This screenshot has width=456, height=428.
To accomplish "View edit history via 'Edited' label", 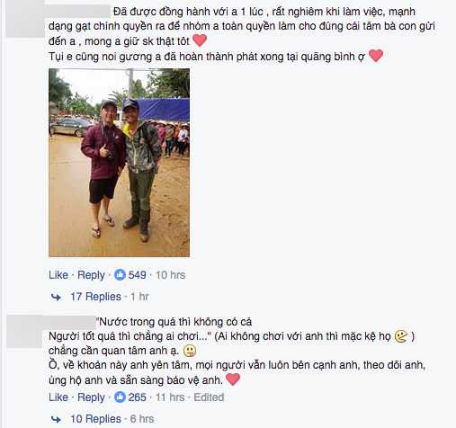I will click(x=209, y=397).
